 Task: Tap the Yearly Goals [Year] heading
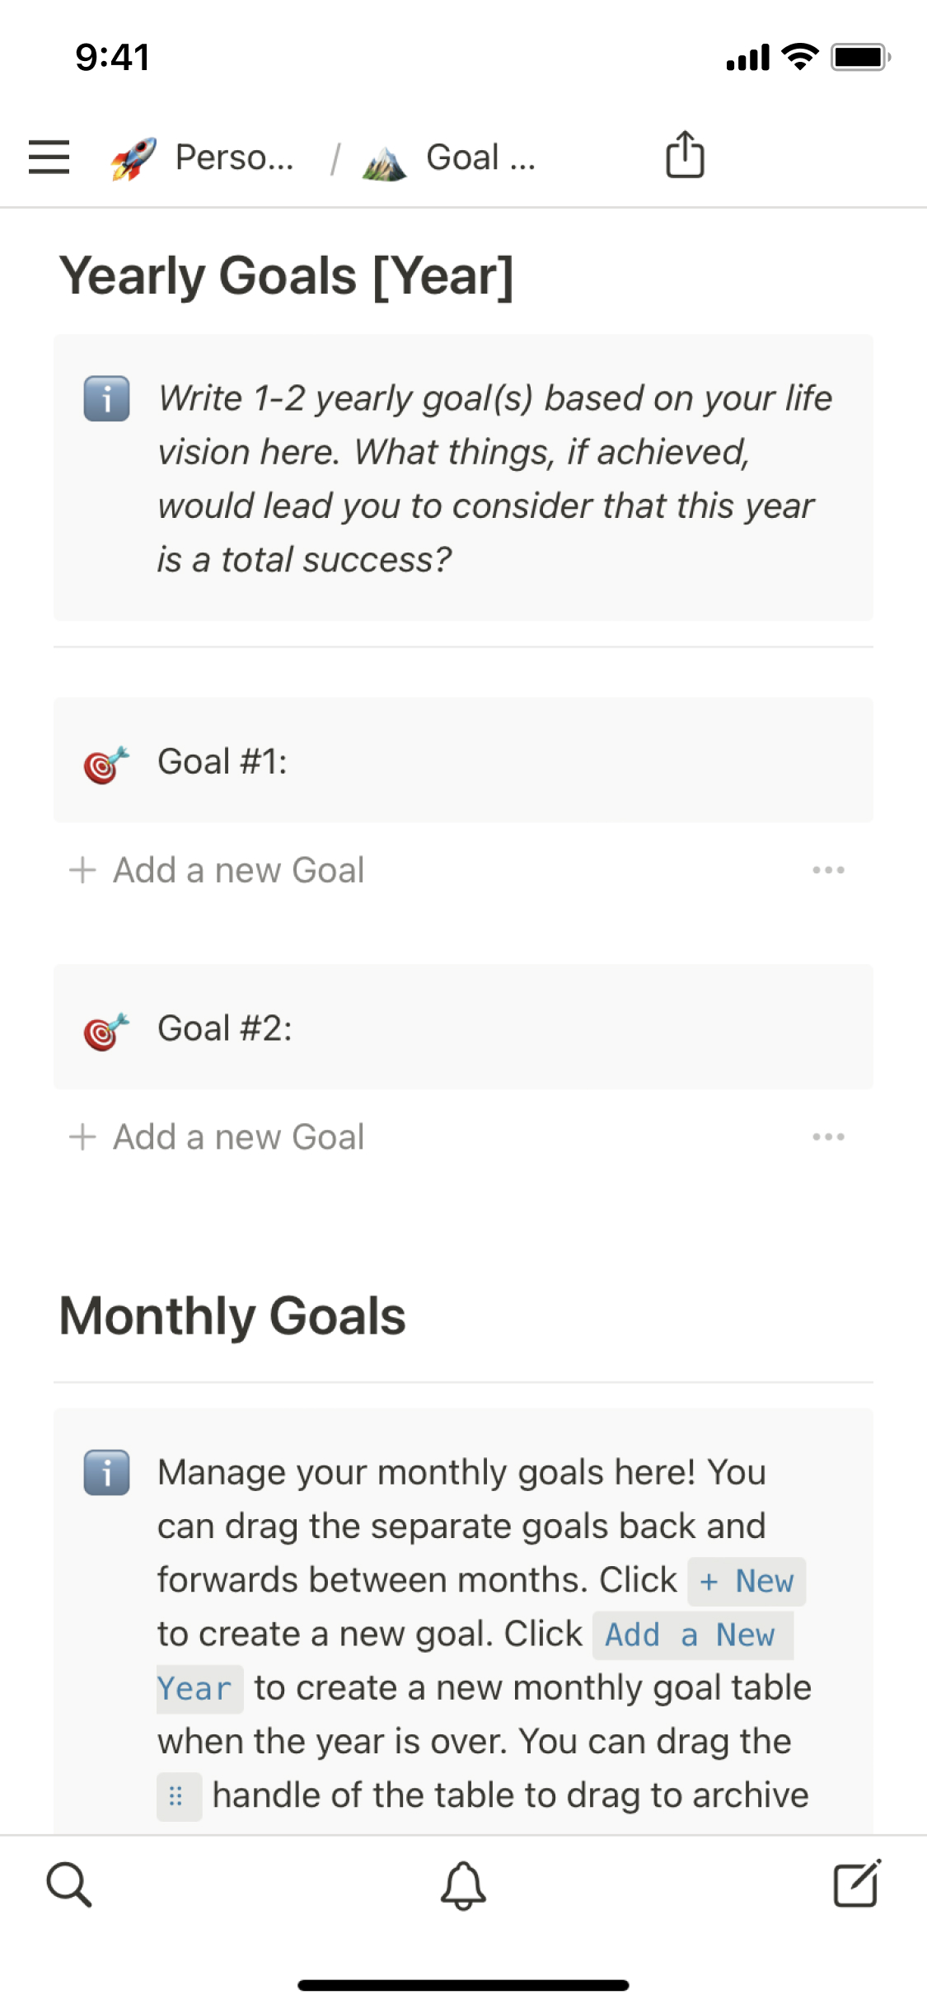(x=286, y=275)
